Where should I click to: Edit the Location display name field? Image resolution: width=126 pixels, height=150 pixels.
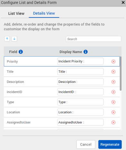click(80, 112)
